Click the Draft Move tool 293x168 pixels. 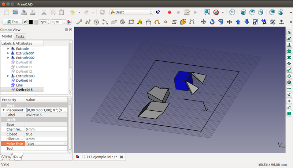[x=204, y=22]
